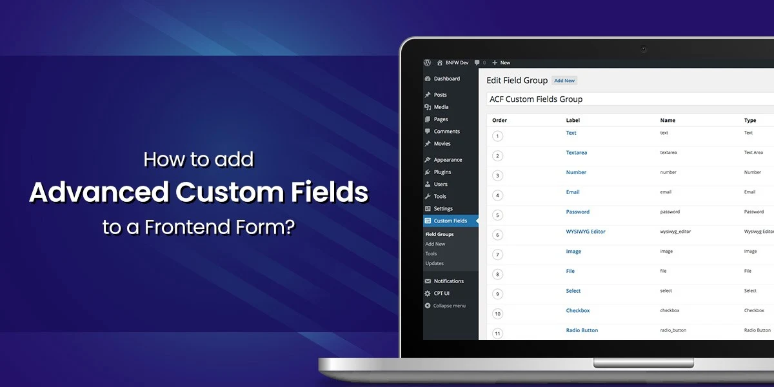Open the BNFW Dev site home icon
Image resolution: width=774 pixels, height=387 pixels.
pyautogui.click(x=440, y=63)
